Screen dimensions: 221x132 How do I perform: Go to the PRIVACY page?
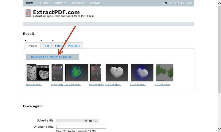click(60, 3)
